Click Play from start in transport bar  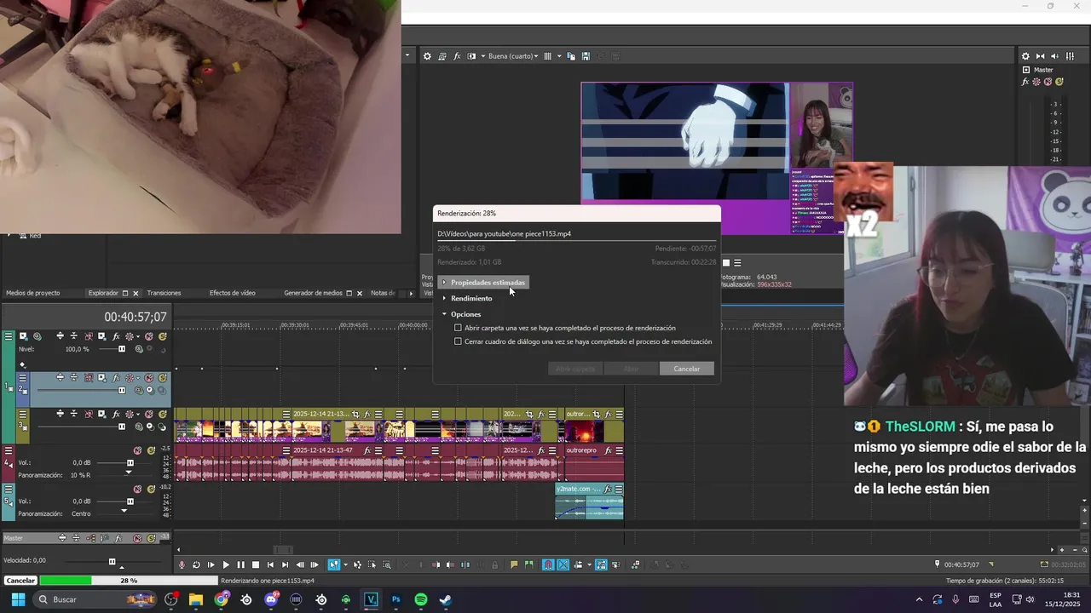[x=211, y=564]
